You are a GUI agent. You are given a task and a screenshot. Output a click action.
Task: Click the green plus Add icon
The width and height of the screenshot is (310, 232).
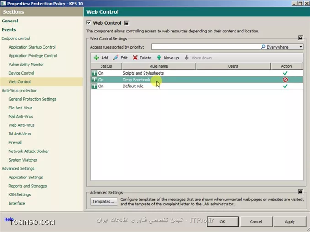coord(96,58)
